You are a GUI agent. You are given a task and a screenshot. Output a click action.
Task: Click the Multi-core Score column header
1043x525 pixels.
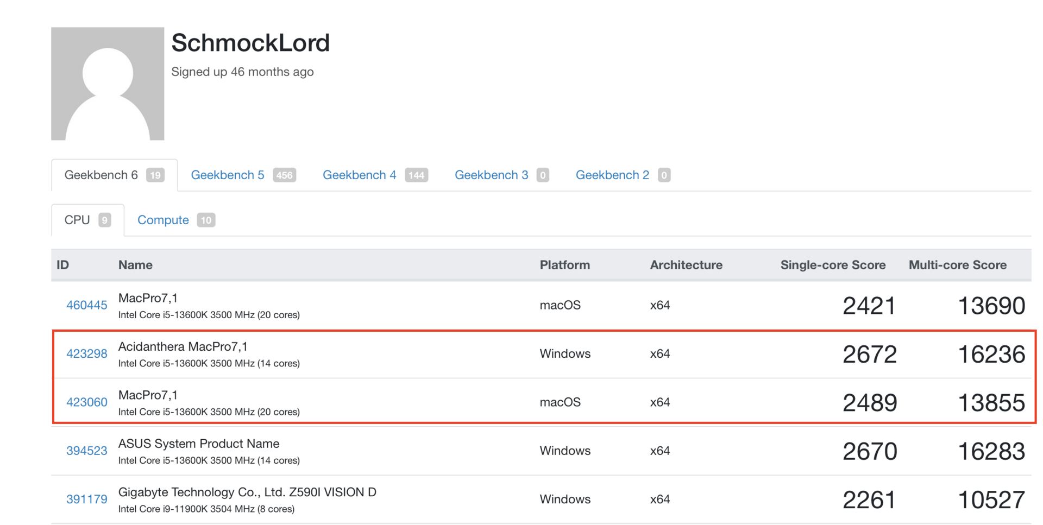(957, 265)
